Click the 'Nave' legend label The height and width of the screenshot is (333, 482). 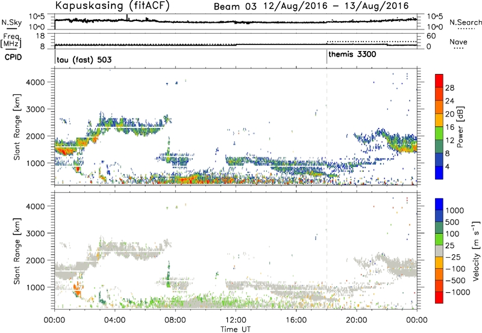click(459, 41)
